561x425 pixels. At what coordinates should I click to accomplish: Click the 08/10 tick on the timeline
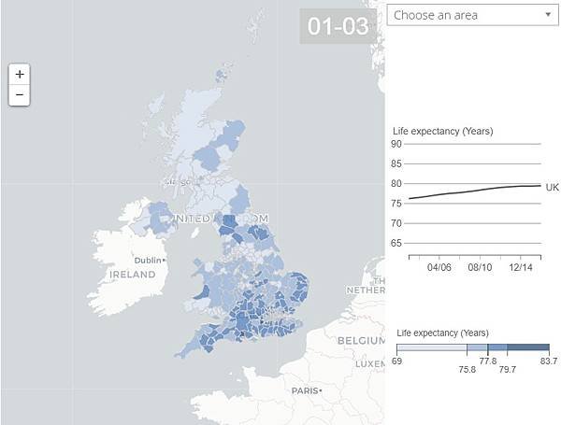tap(480, 267)
